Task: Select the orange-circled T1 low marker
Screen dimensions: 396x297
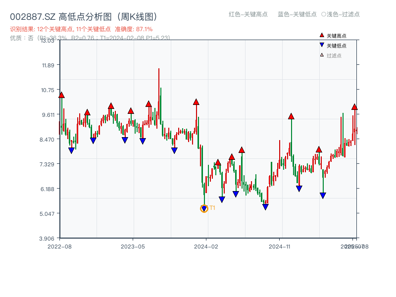Action: [204, 208]
